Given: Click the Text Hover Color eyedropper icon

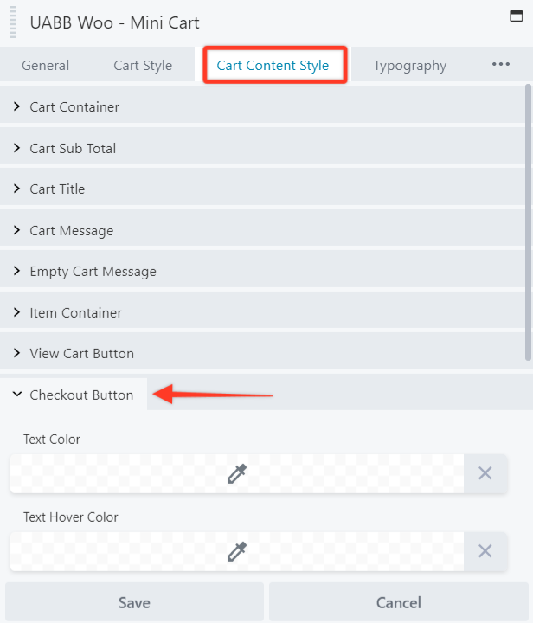Looking at the screenshot, I should click(237, 551).
